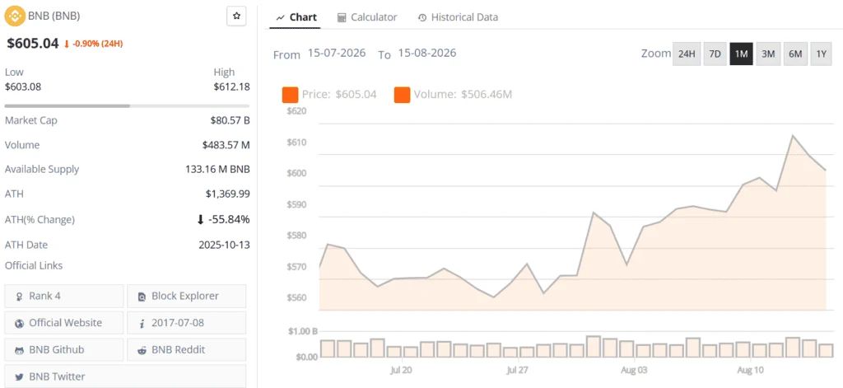Toggle the Volume series legend swatch
The height and width of the screenshot is (388, 843).
[402, 95]
